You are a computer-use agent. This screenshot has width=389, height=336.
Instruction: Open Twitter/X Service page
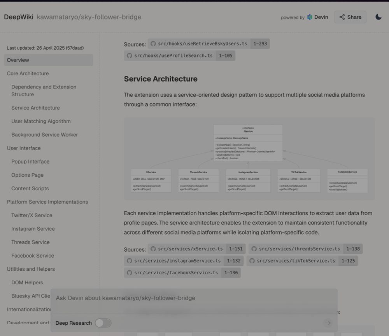(32, 215)
